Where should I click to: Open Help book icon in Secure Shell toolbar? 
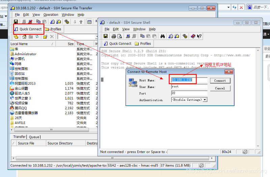point(193,36)
